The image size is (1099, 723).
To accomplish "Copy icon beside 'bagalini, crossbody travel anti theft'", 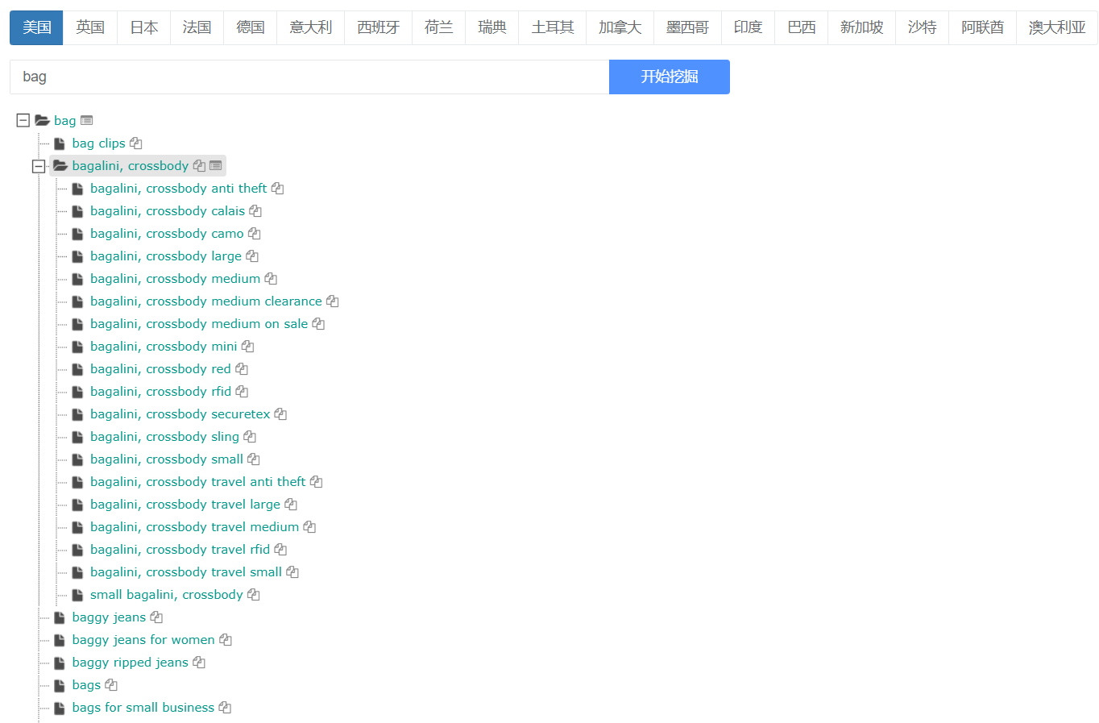I will point(316,482).
